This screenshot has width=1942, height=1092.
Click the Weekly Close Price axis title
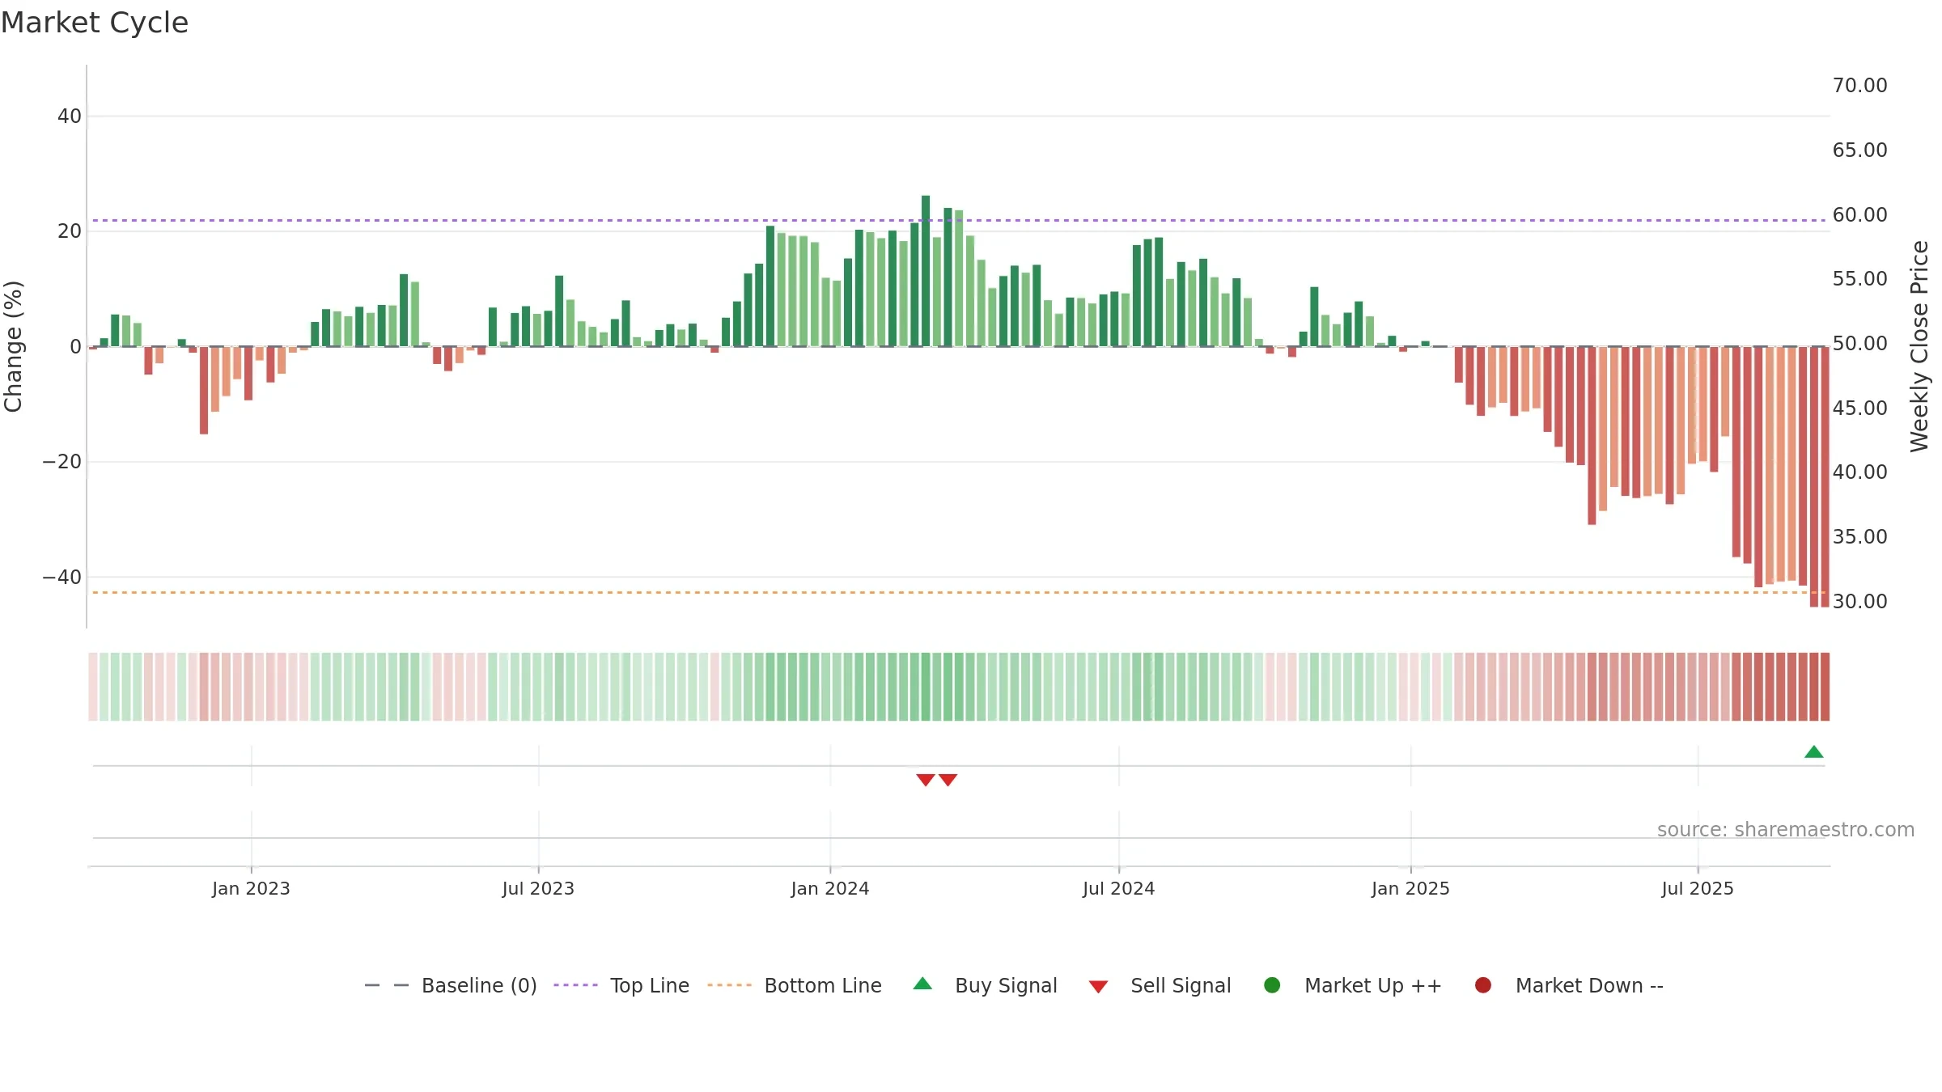click(x=1919, y=346)
